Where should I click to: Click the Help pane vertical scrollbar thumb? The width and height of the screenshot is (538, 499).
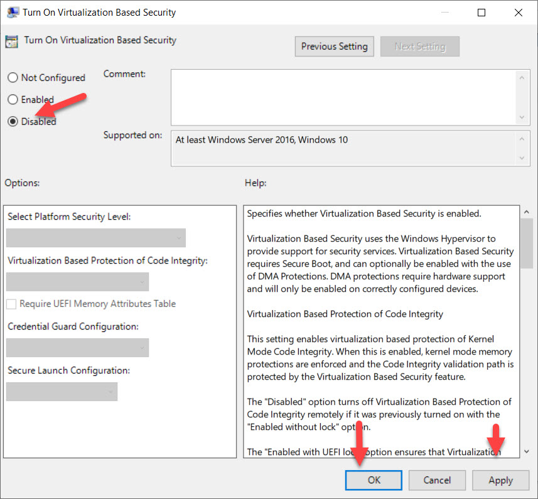pos(527,244)
